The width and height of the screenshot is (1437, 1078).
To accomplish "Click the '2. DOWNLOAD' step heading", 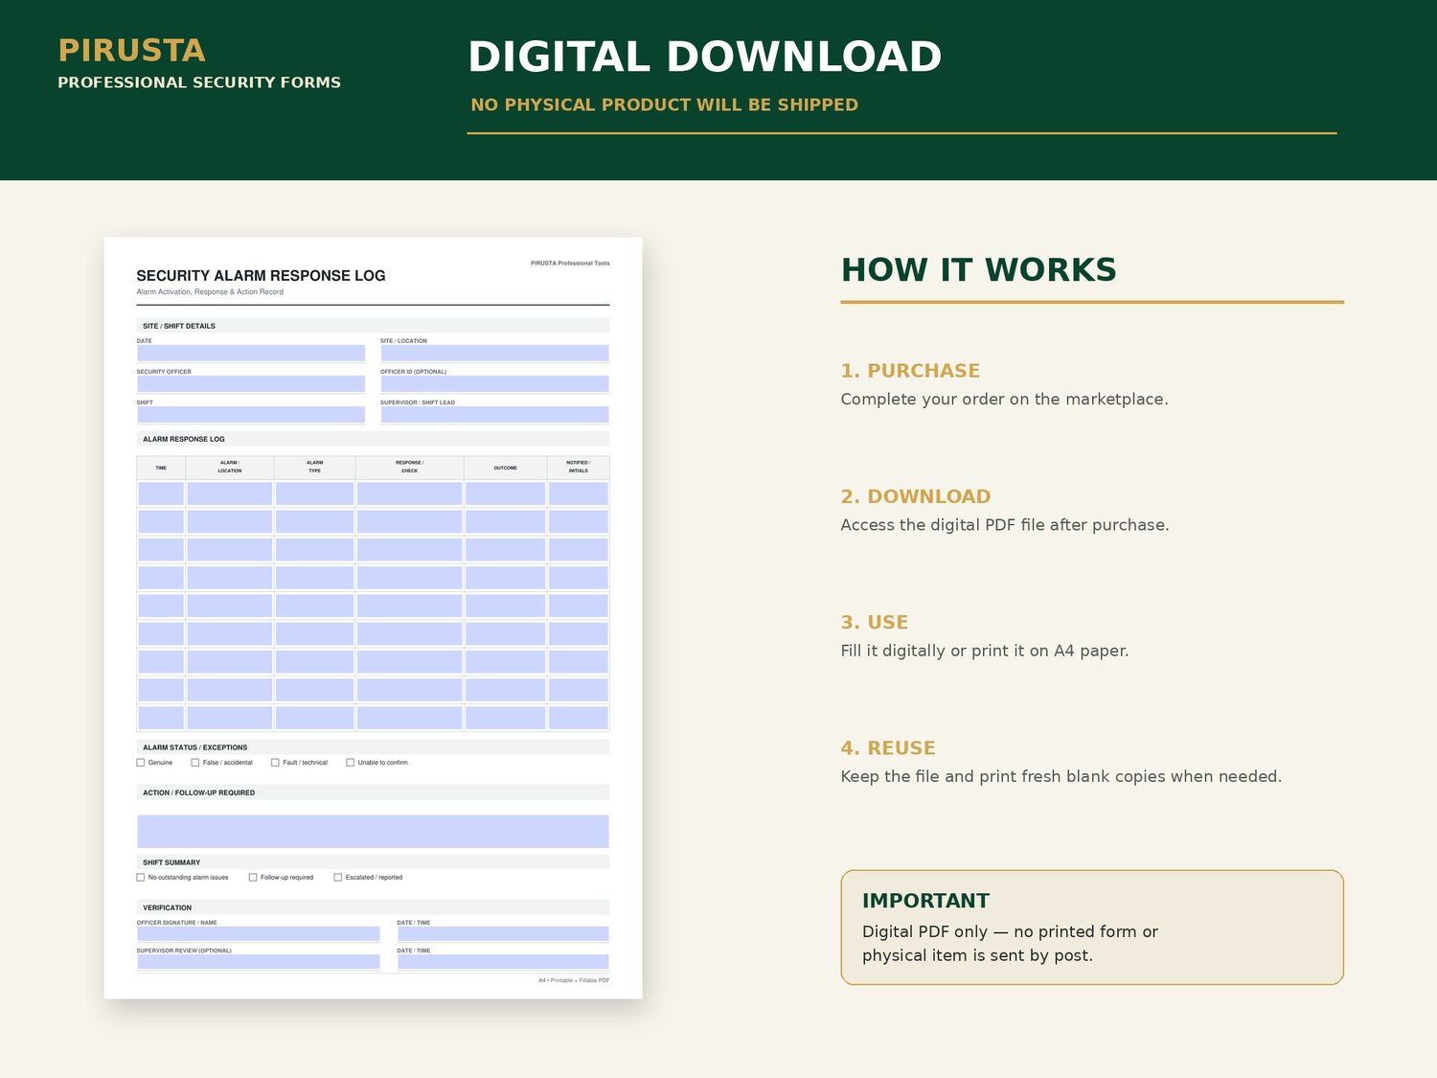I will click(916, 496).
